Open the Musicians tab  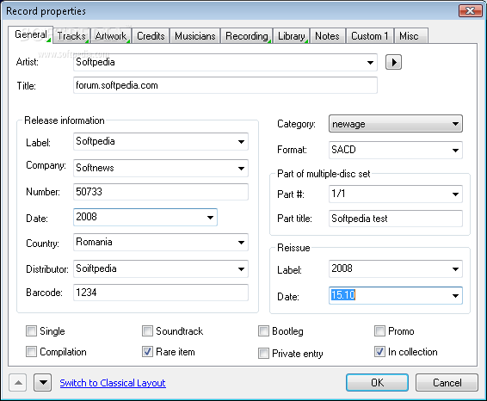(195, 36)
